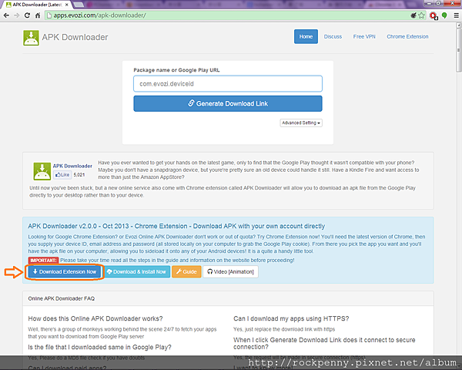Click the browser forward arrow
The height and width of the screenshot is (370, 462).
(x=17, y=15)
